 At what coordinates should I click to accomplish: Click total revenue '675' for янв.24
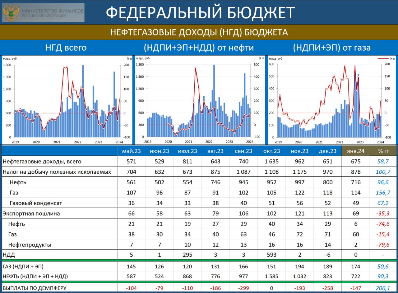(x=356, y=162)
